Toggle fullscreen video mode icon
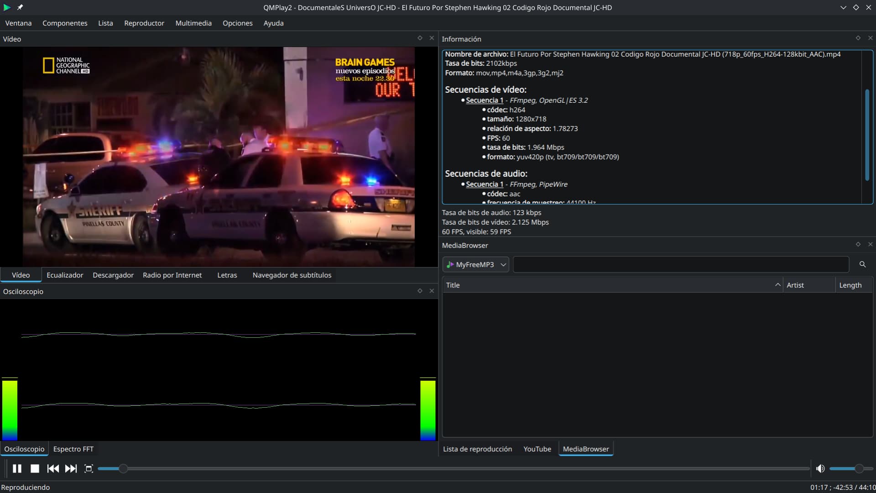The width and height of the screenshot is (876, 493). [89, 468]
